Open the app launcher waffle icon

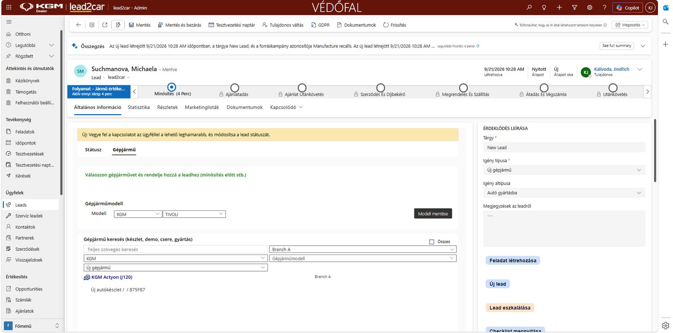point(9,8)
